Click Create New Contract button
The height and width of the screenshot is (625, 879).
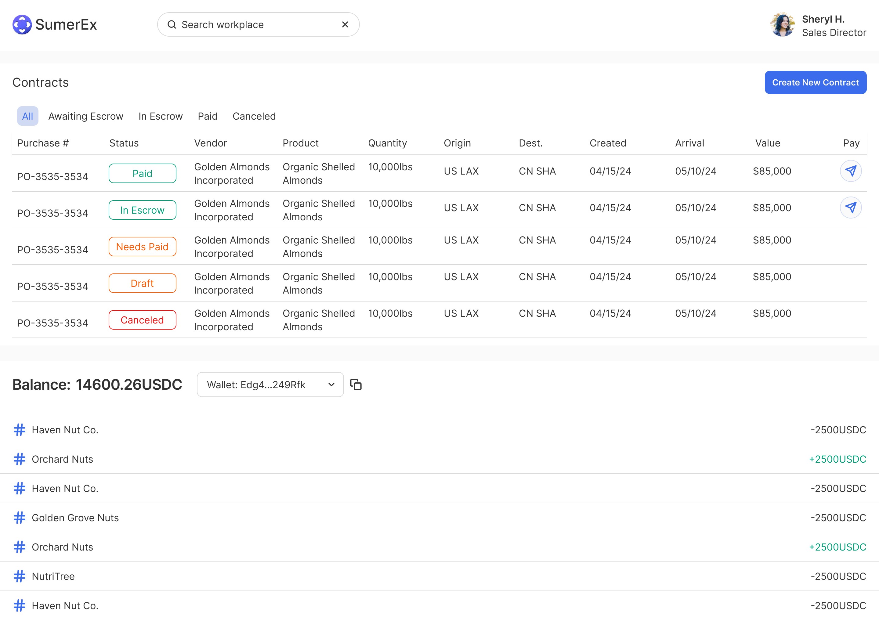(815, 82)
